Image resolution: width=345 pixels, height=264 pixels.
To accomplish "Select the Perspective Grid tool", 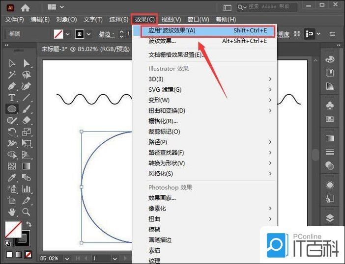I will coord(27,155).
